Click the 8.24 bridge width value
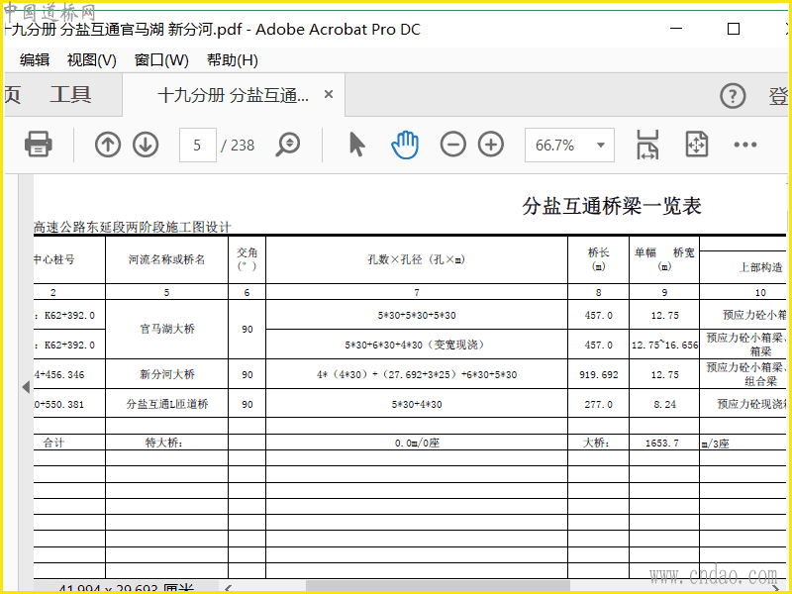The image size is (792, 594). coord(664,404)
